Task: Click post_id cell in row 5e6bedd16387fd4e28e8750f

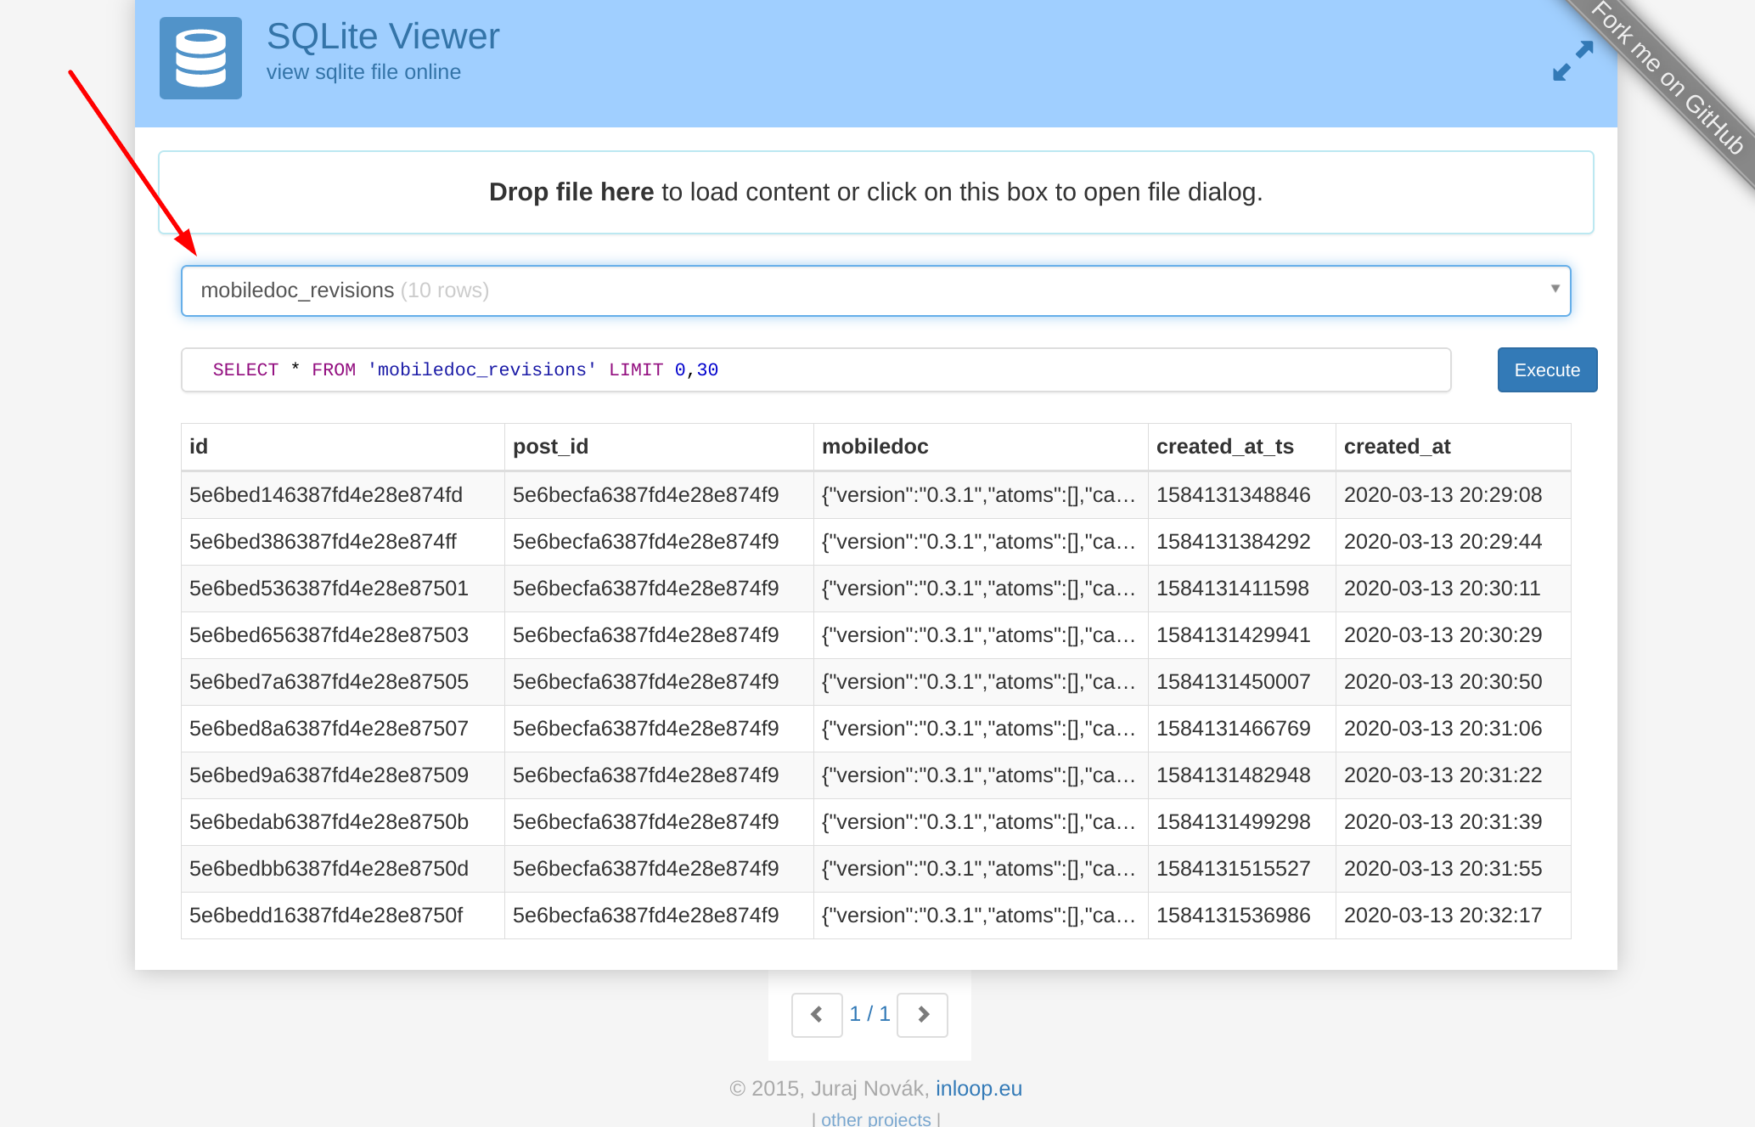Action: pos(659,916)
